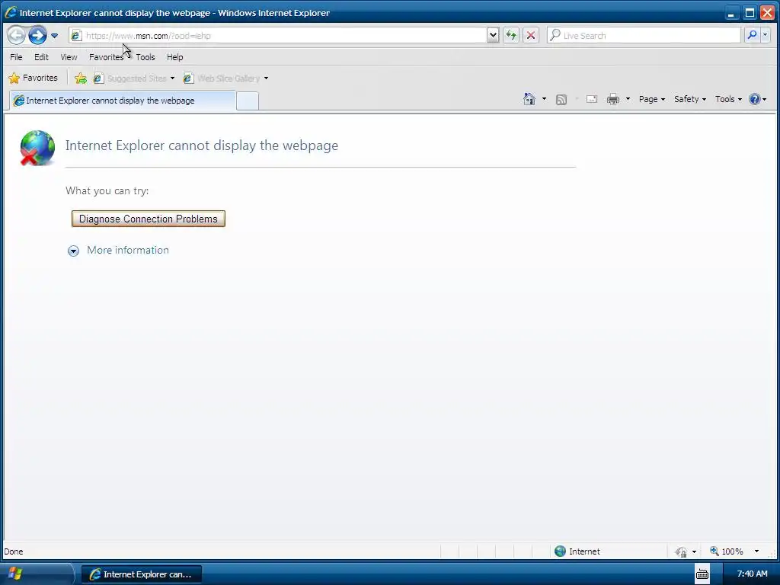Expand More information arrow icon

click(73, 251)
